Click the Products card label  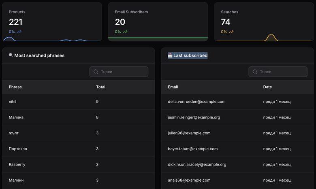click(17, 12)
